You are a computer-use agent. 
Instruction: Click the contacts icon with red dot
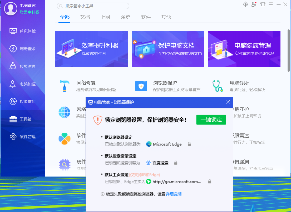(x=254, y=4)
